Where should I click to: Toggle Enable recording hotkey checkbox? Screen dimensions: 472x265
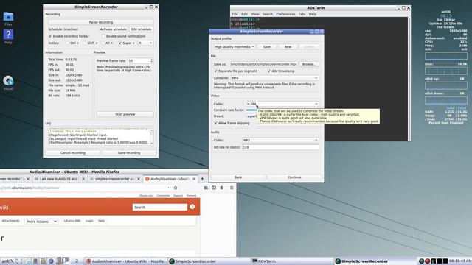50,36
